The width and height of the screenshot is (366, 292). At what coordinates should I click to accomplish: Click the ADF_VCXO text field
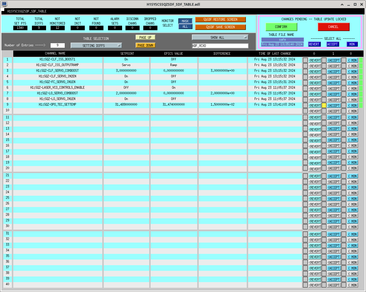click(220, 46)
